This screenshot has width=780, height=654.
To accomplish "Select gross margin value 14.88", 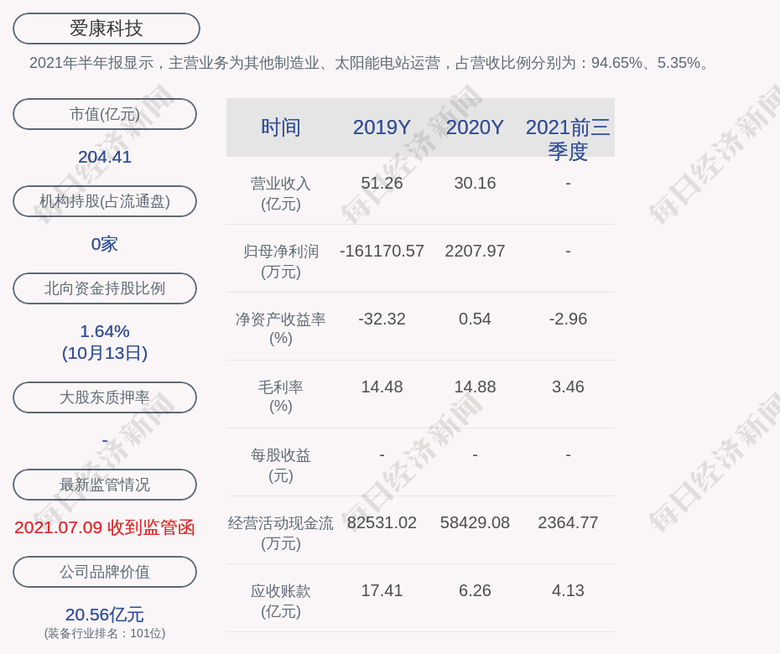I will 475,387.
